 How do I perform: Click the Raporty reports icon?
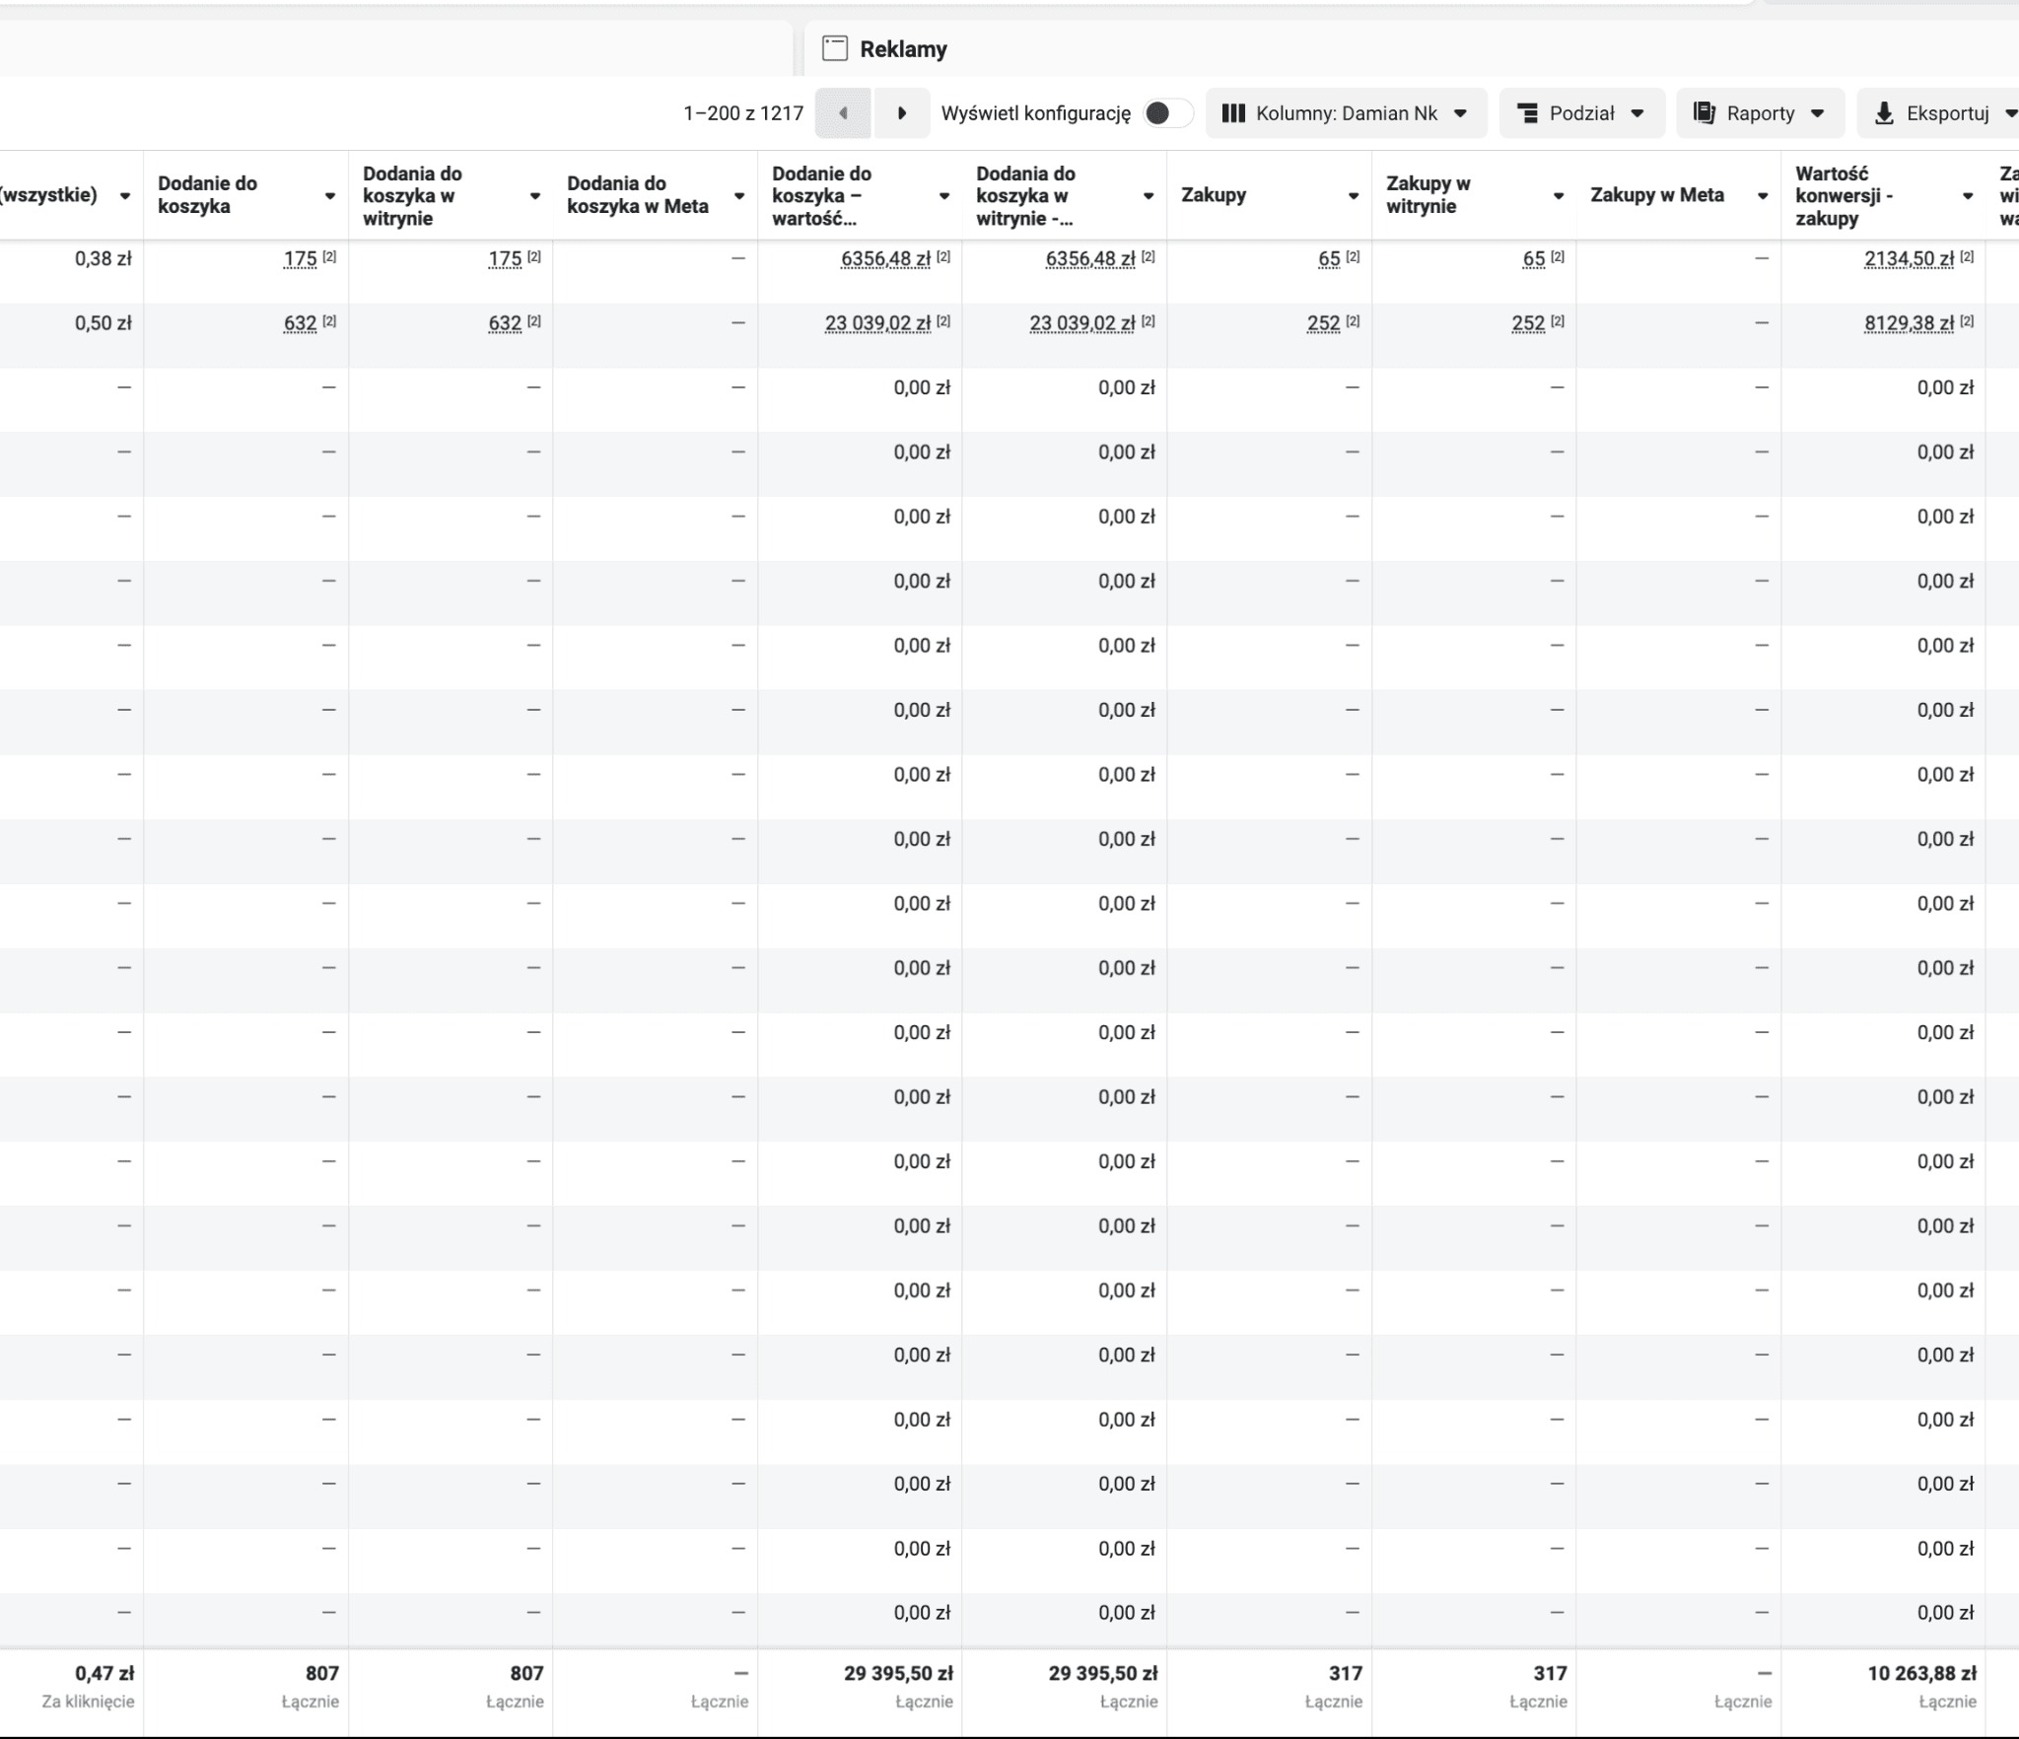[1705, 113]
